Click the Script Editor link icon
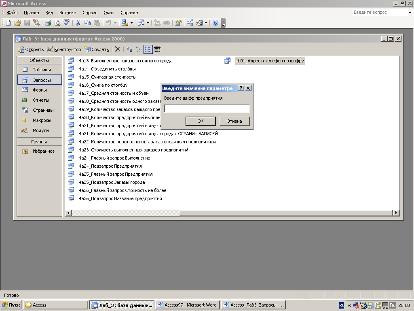Image resolution: width=414 pixels, height=311 pixels. point(166,23)
